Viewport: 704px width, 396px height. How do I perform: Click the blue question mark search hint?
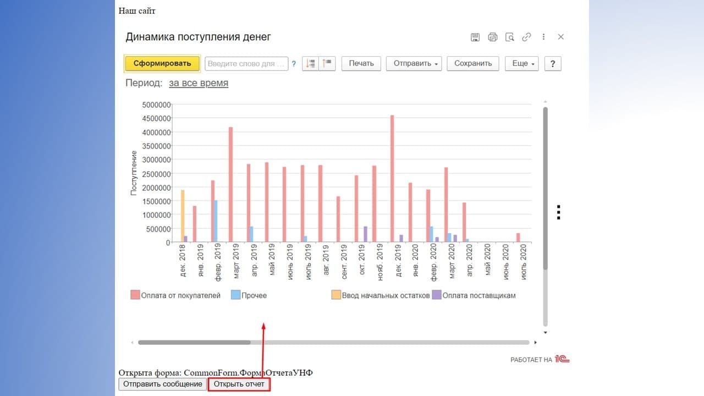[294, 64]
